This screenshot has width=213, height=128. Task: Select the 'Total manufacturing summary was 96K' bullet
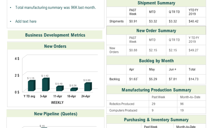pyautogui.click(x=55, y=7)
